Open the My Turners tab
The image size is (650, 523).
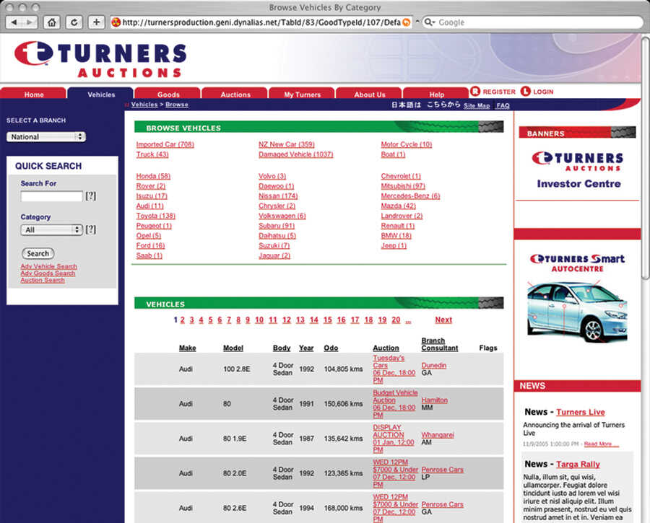302,94
